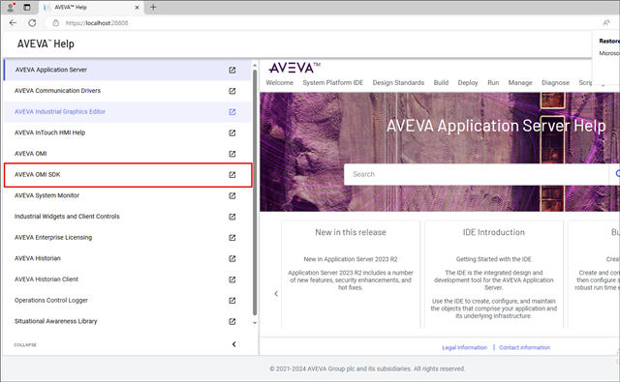This screenshot has height=382, width=620.
Task: Select AVEVA Historian Client entry
Action: click(127, 279)
